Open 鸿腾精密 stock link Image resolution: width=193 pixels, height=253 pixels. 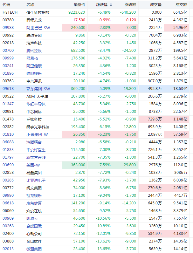(34, 142)
